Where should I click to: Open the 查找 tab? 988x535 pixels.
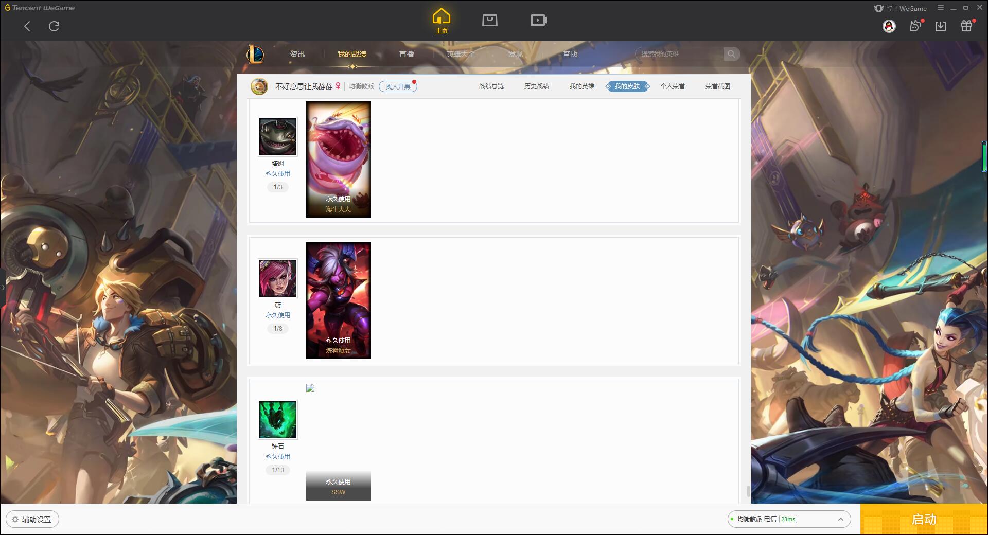[570, 54]
